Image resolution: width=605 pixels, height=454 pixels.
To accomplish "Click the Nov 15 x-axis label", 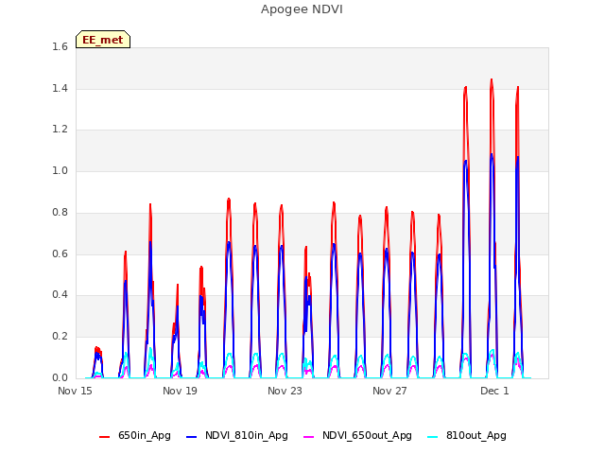I will coord(75,391).
